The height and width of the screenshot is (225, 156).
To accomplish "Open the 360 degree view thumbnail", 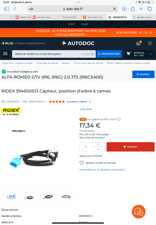I will coord(12,196).
